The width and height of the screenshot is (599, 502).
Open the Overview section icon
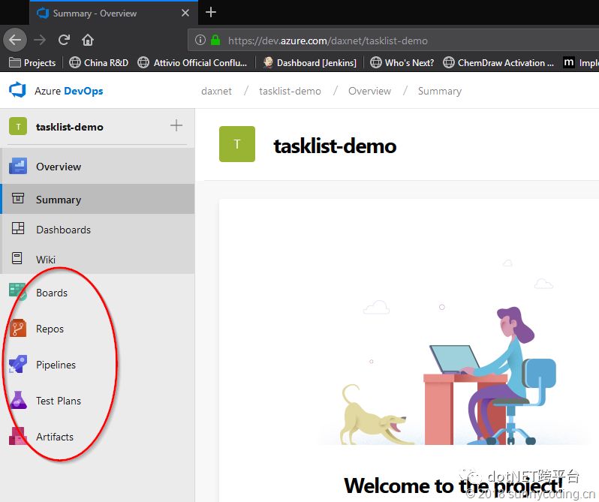18,166
